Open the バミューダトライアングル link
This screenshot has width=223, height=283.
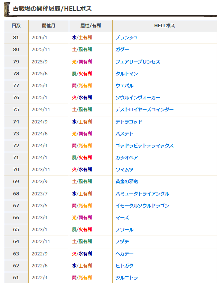(x=142, y=194)
